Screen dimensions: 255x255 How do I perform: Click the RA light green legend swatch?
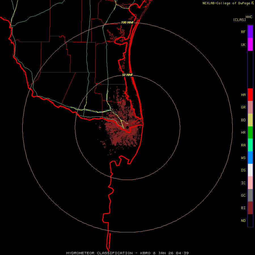(x=250, y=145)
